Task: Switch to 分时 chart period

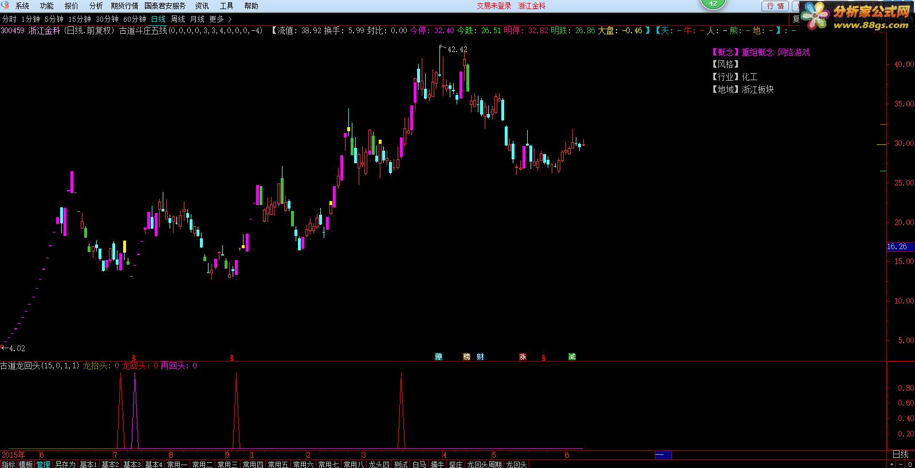Action: [9, 19]
